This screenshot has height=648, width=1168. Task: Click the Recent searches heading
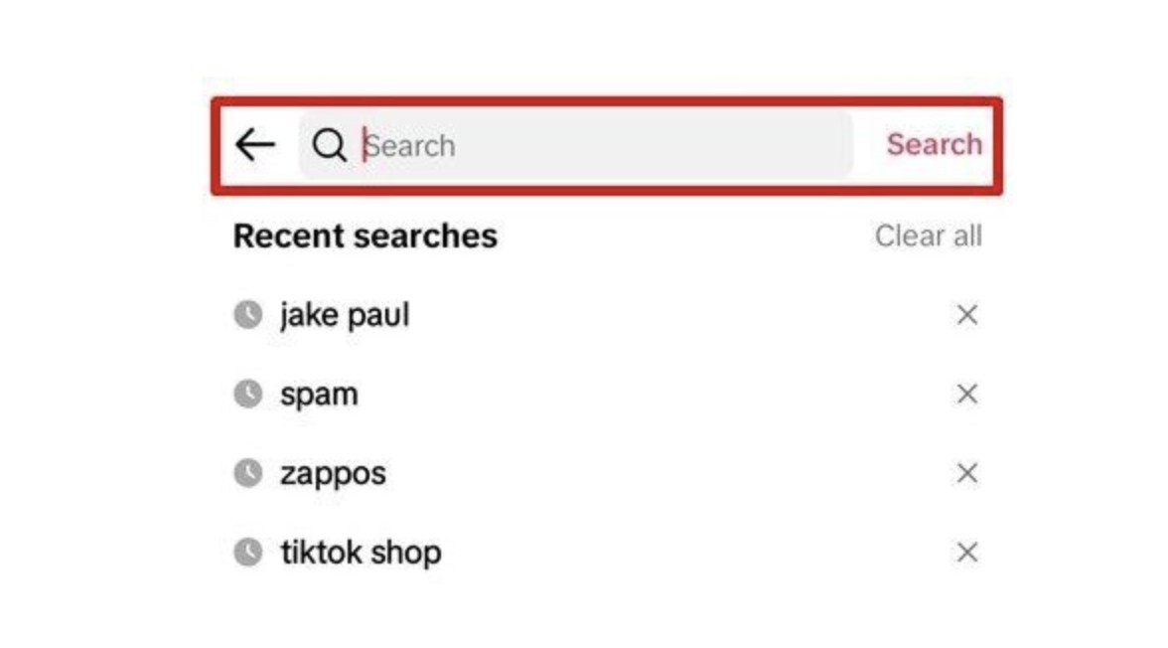click(365, 237)
